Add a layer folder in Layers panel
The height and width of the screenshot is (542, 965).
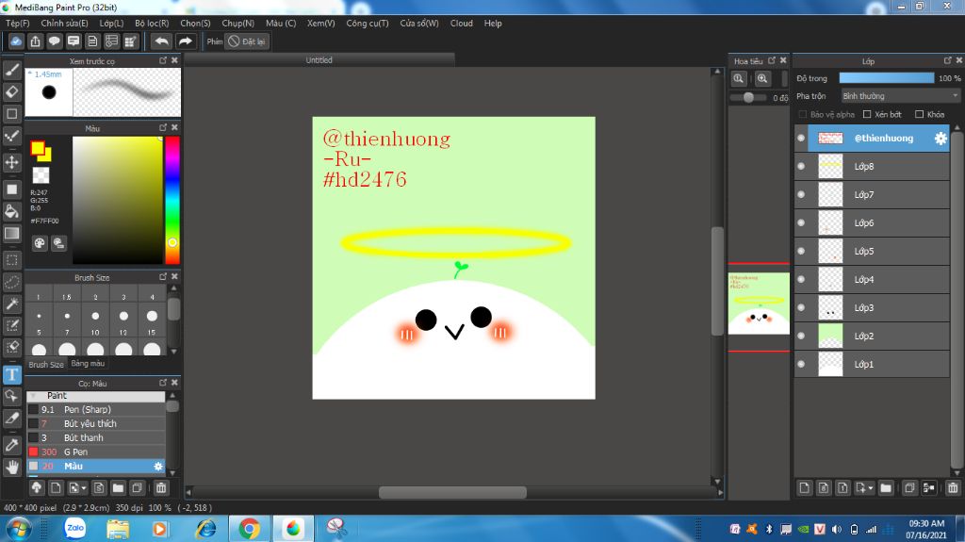coord(886,488)
